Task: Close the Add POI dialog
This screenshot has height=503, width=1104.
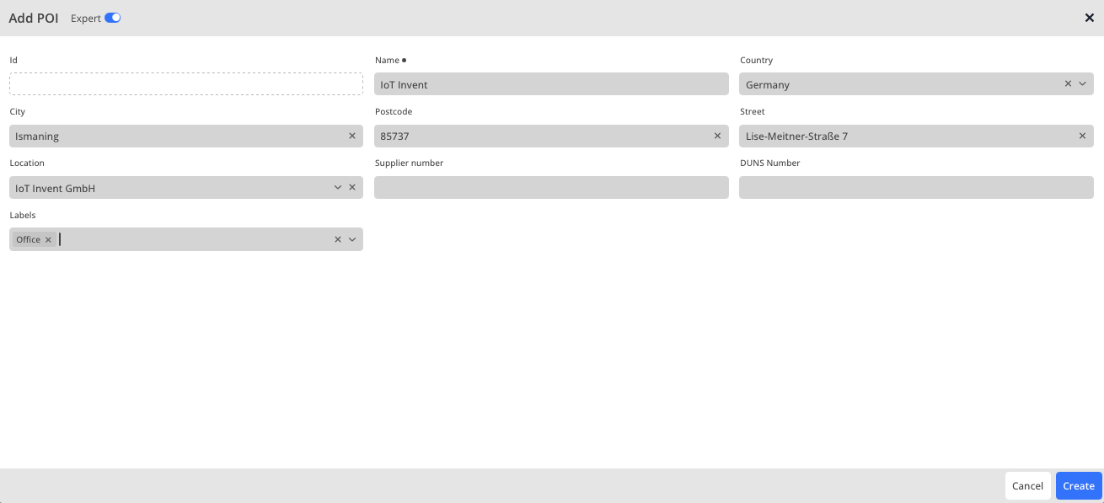Action: tap(1089, 18)
